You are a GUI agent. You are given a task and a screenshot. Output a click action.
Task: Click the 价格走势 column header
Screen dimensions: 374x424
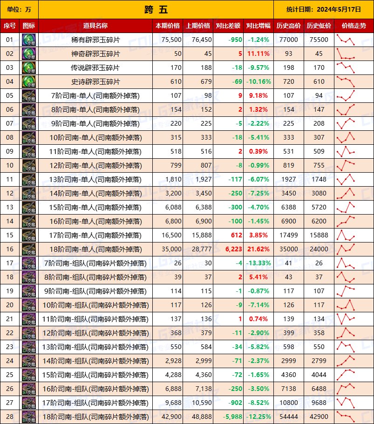click(x=354, y=26)
